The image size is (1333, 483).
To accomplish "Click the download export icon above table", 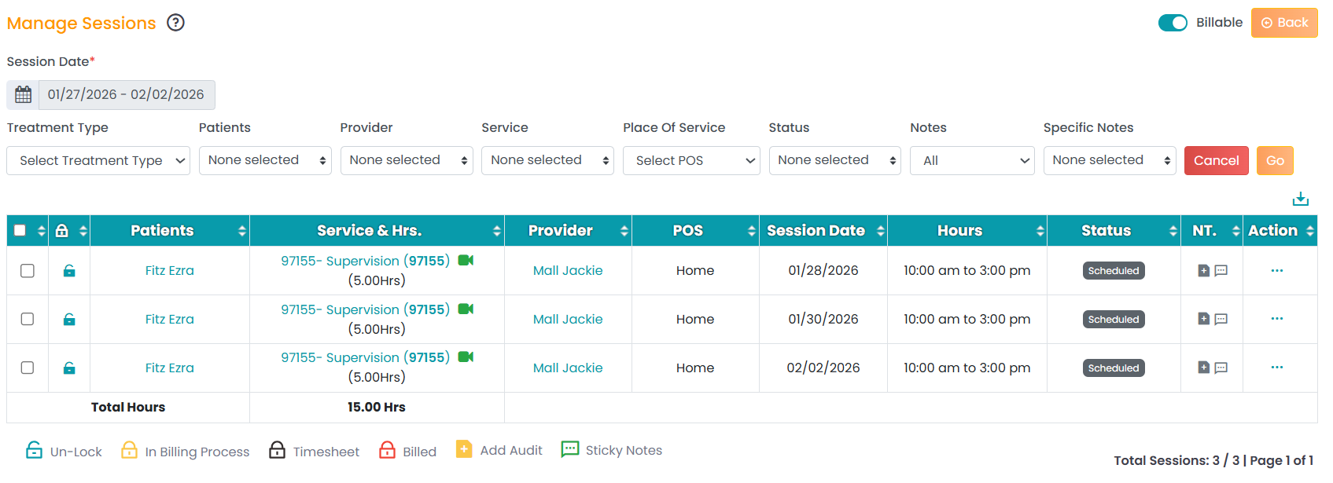I will (x=1301, y=199).
